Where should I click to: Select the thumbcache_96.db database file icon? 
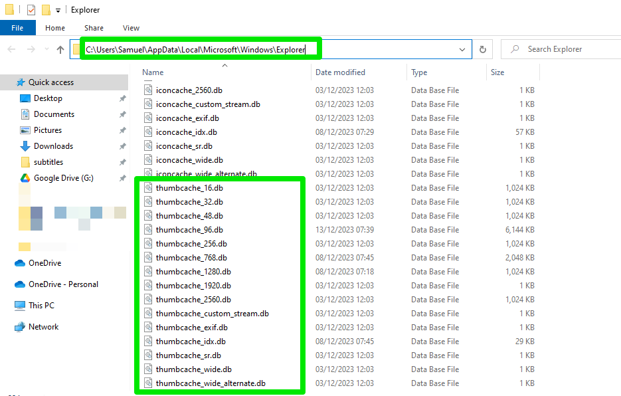click(148, 229)
